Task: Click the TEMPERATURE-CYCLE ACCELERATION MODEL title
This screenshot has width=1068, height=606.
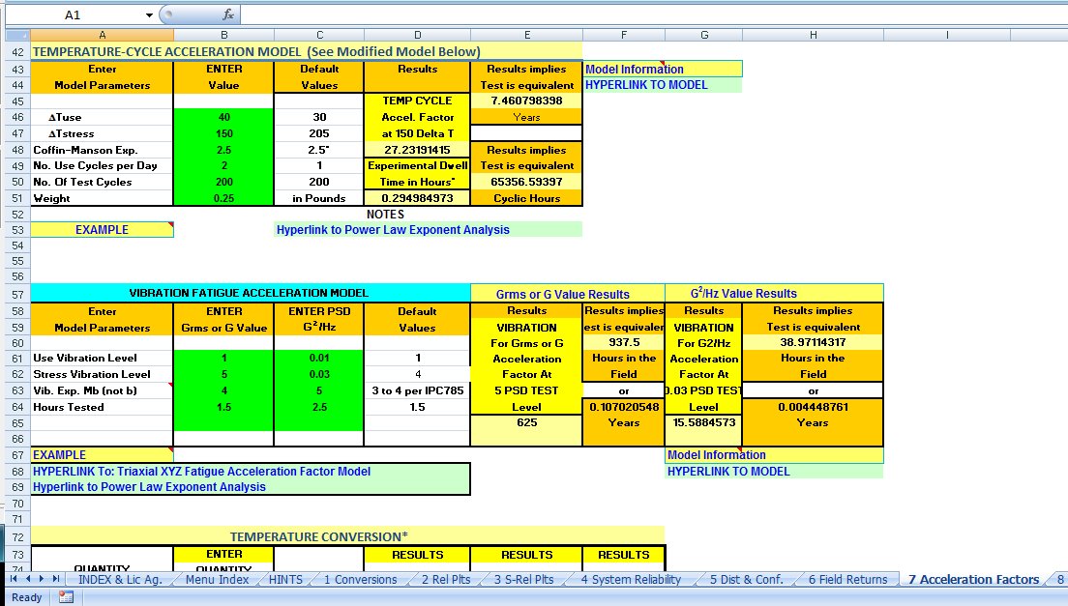Action: tap(307, 51)
